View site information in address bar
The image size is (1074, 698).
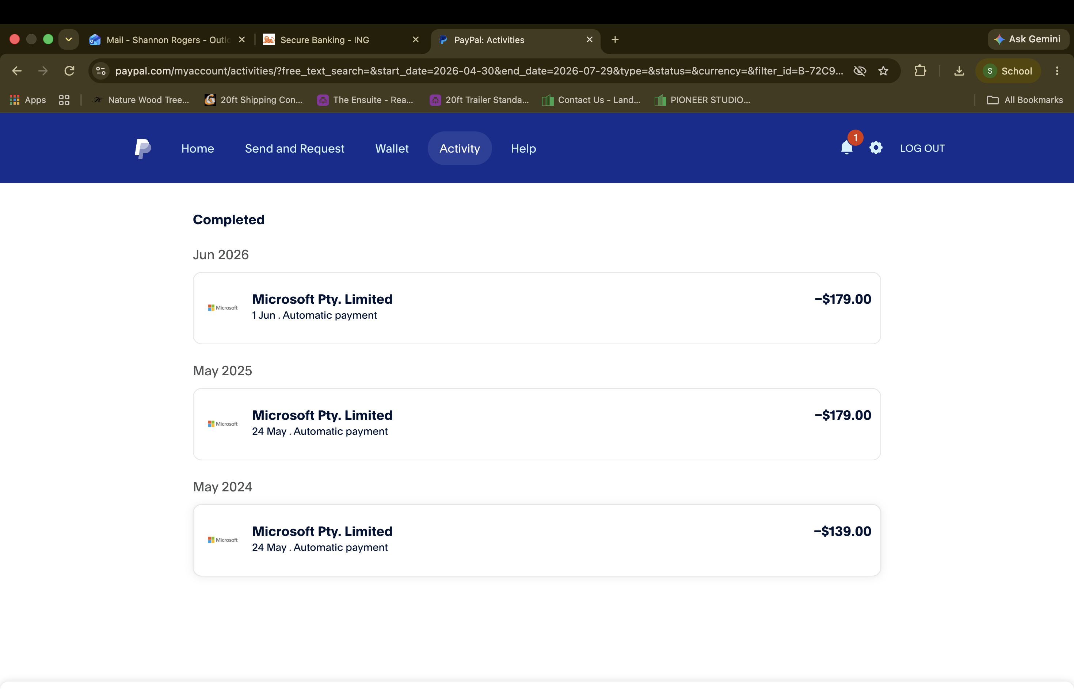100,71
